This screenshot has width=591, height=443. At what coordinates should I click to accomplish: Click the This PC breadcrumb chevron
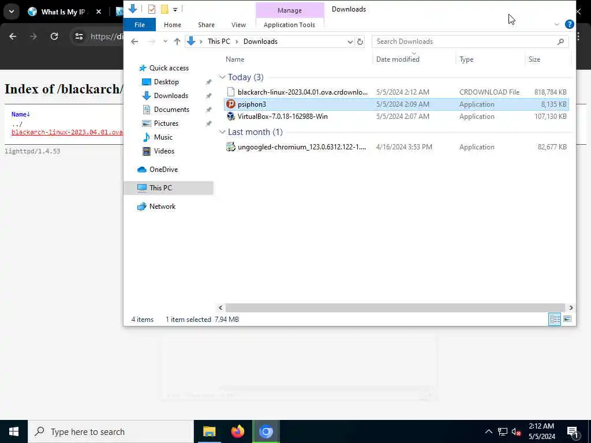tap(237, 42)
